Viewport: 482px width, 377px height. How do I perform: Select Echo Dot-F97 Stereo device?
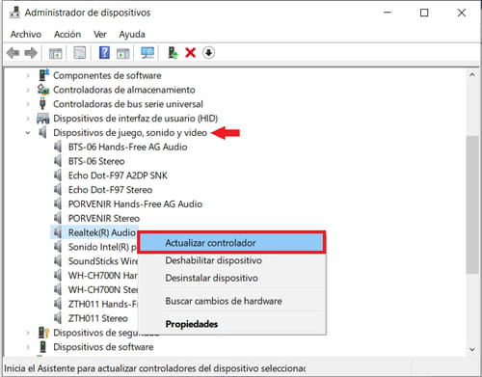(110, 190)
